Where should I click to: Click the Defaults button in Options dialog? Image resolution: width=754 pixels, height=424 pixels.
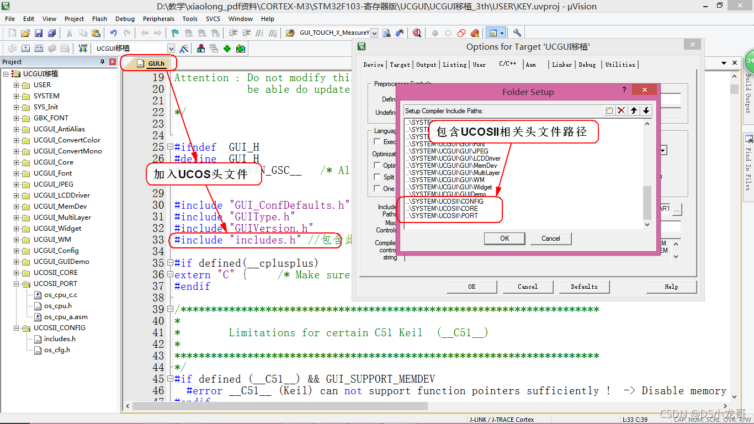tap(585, 287)
